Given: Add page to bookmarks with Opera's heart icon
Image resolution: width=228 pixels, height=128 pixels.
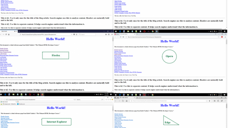Looking at the screenshot, I should click(x=219, y=37).
